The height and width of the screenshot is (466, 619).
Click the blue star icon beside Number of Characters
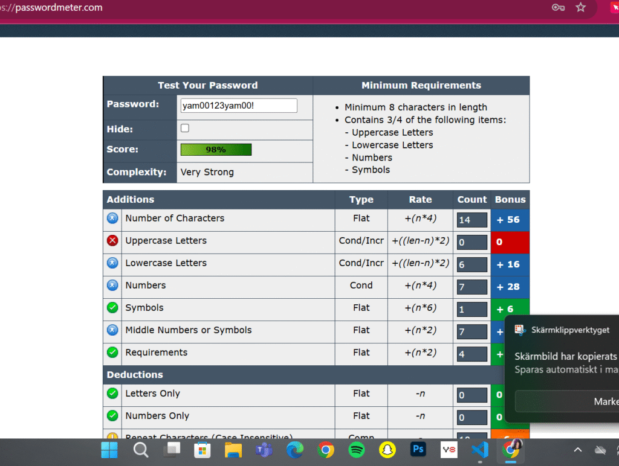coord(112,218)
